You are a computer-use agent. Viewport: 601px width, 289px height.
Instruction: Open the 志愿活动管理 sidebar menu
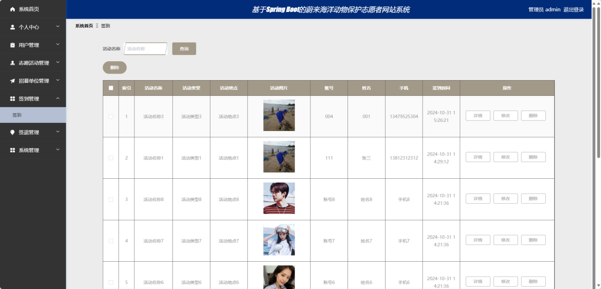[x=33, y=63]
